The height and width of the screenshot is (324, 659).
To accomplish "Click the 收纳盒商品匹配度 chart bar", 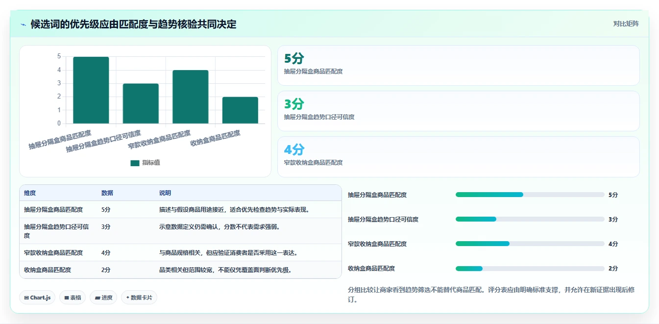I will click(x=240, y=110).
